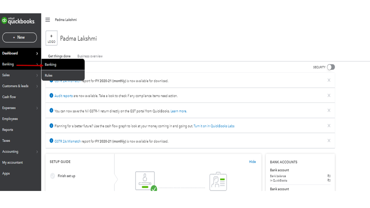This screenshot has height=208, width=370.
Task: Open the hamburger menu icon
Action: [48, 20]
